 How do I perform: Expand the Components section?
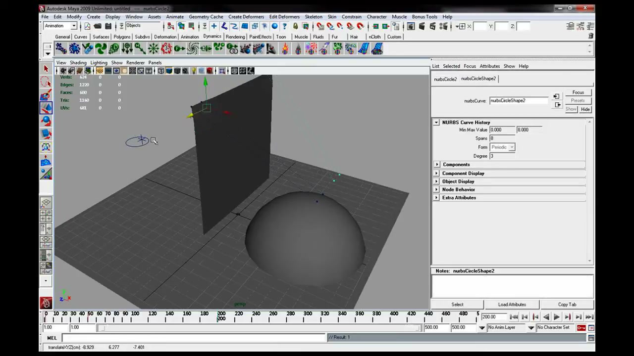436,165
